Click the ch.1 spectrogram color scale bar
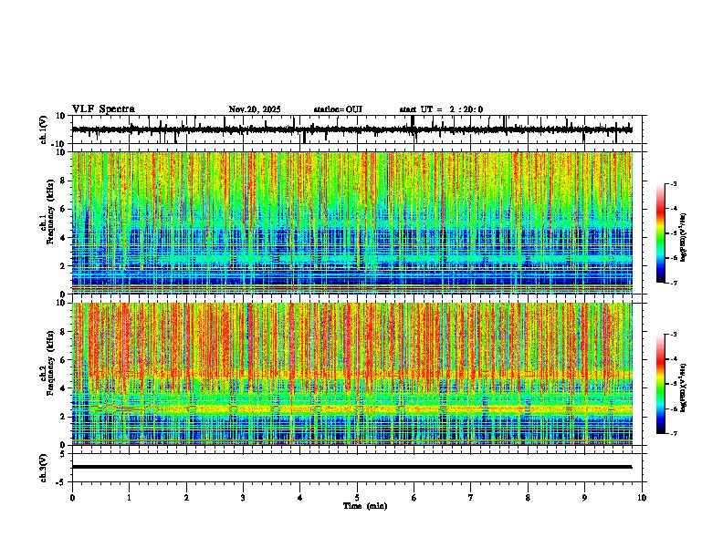Viewport: 723px width, 558px height. click(660, 233)
